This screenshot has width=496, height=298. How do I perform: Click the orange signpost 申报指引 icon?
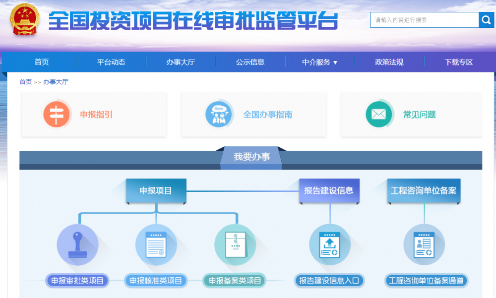click(57, 114)
